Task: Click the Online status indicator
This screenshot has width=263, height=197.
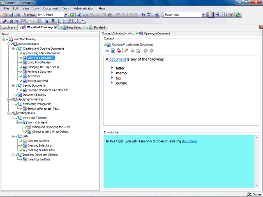Action: (x=254, y=194)
